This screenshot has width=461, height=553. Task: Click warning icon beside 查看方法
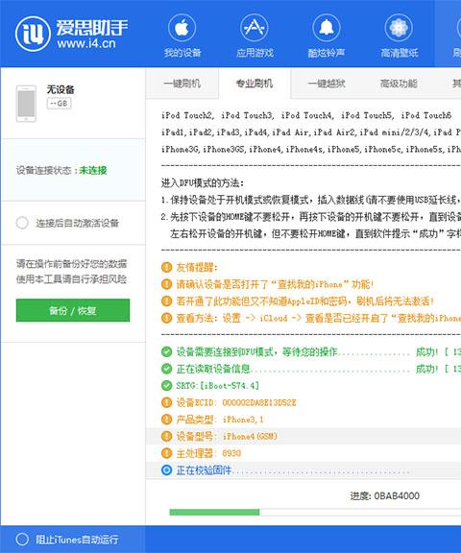click(x=166, y=318)
